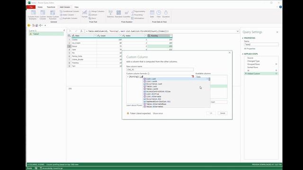Open Index Column dropdown in ribbon
This screenshot has height=170, width=303.
point(68,15)
